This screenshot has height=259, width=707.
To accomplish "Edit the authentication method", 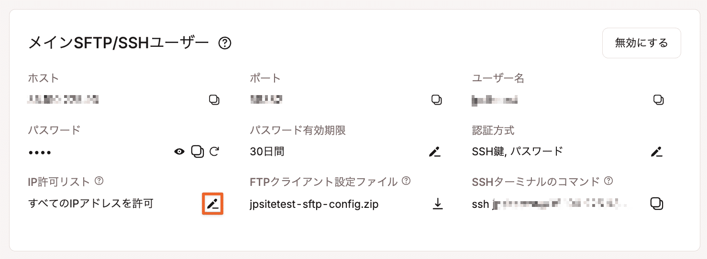I will click(657, 152).
